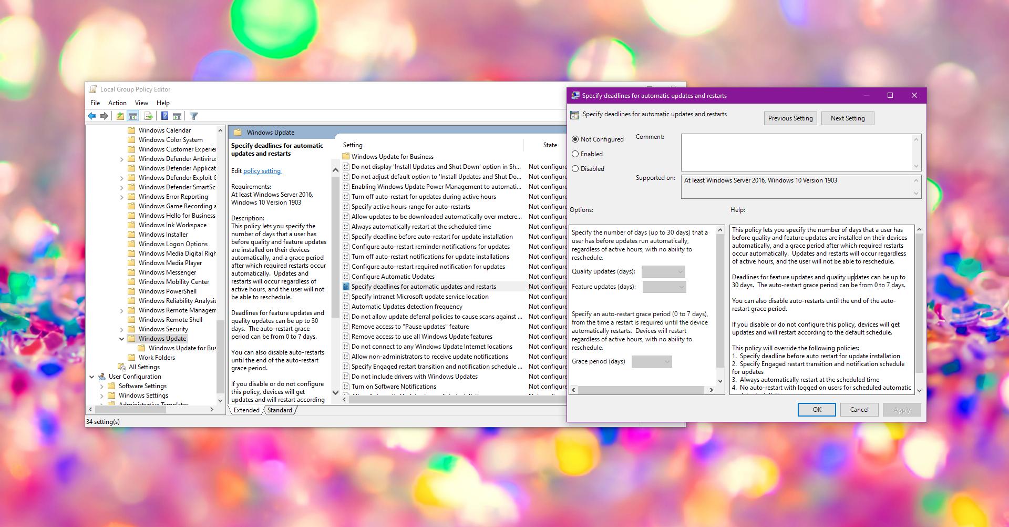Click policy icon beside Automatic Updates detection frequency
Screen dimensions: 1009x527
coord(346,307)
